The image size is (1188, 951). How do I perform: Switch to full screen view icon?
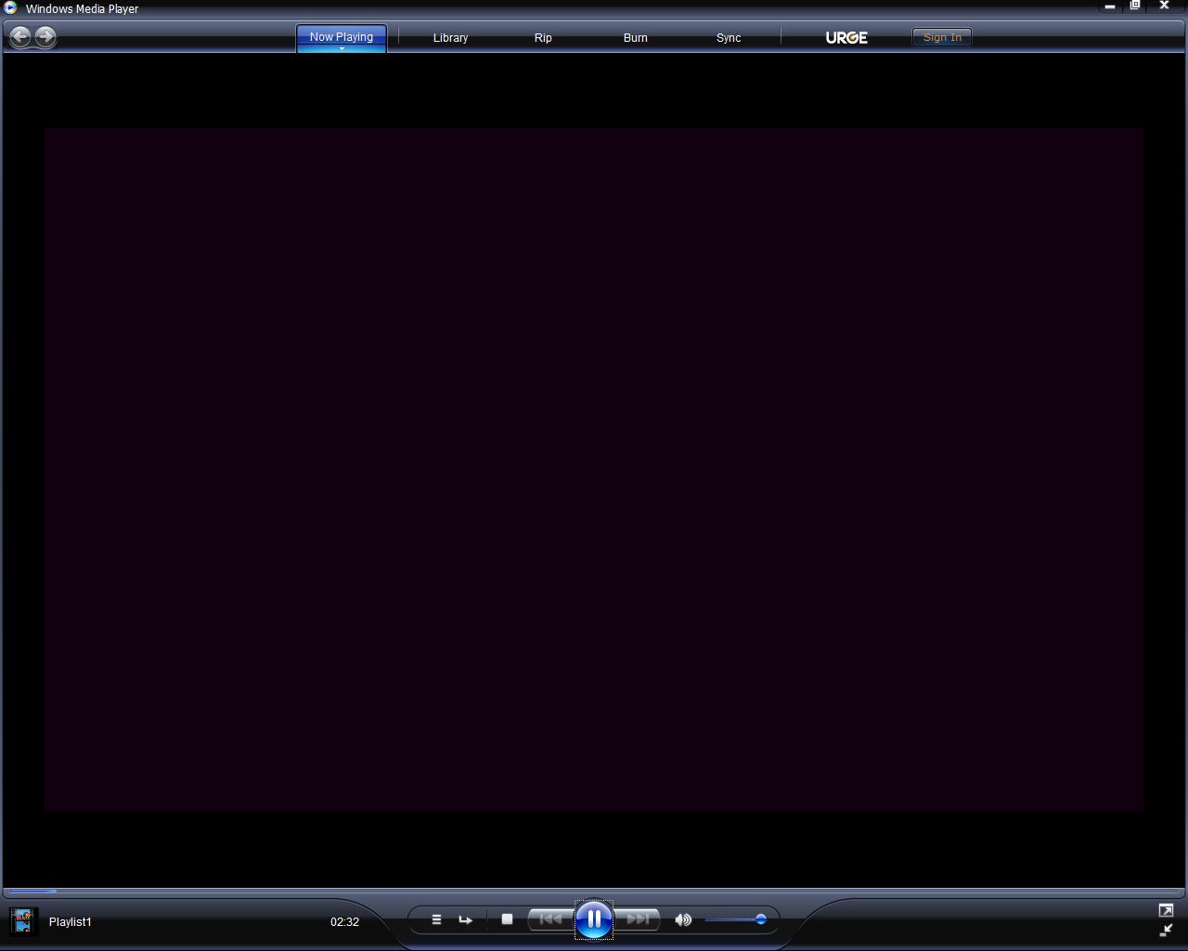1166,910
